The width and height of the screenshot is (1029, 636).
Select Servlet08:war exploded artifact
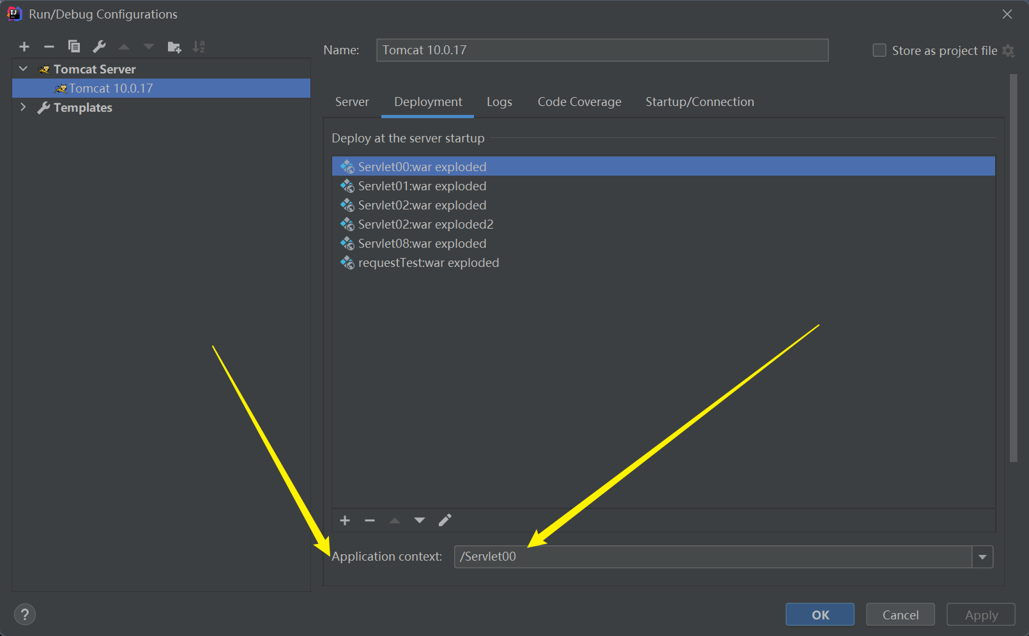pyautogui.click(x=664, y=243)
